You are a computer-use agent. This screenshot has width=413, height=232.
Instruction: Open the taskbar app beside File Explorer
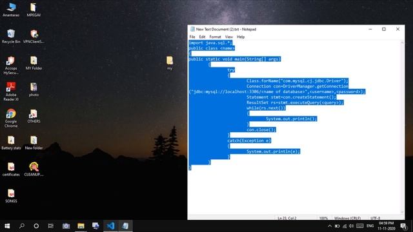[x=96, y=226]
